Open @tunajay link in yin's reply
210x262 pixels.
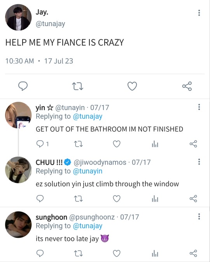87,117
